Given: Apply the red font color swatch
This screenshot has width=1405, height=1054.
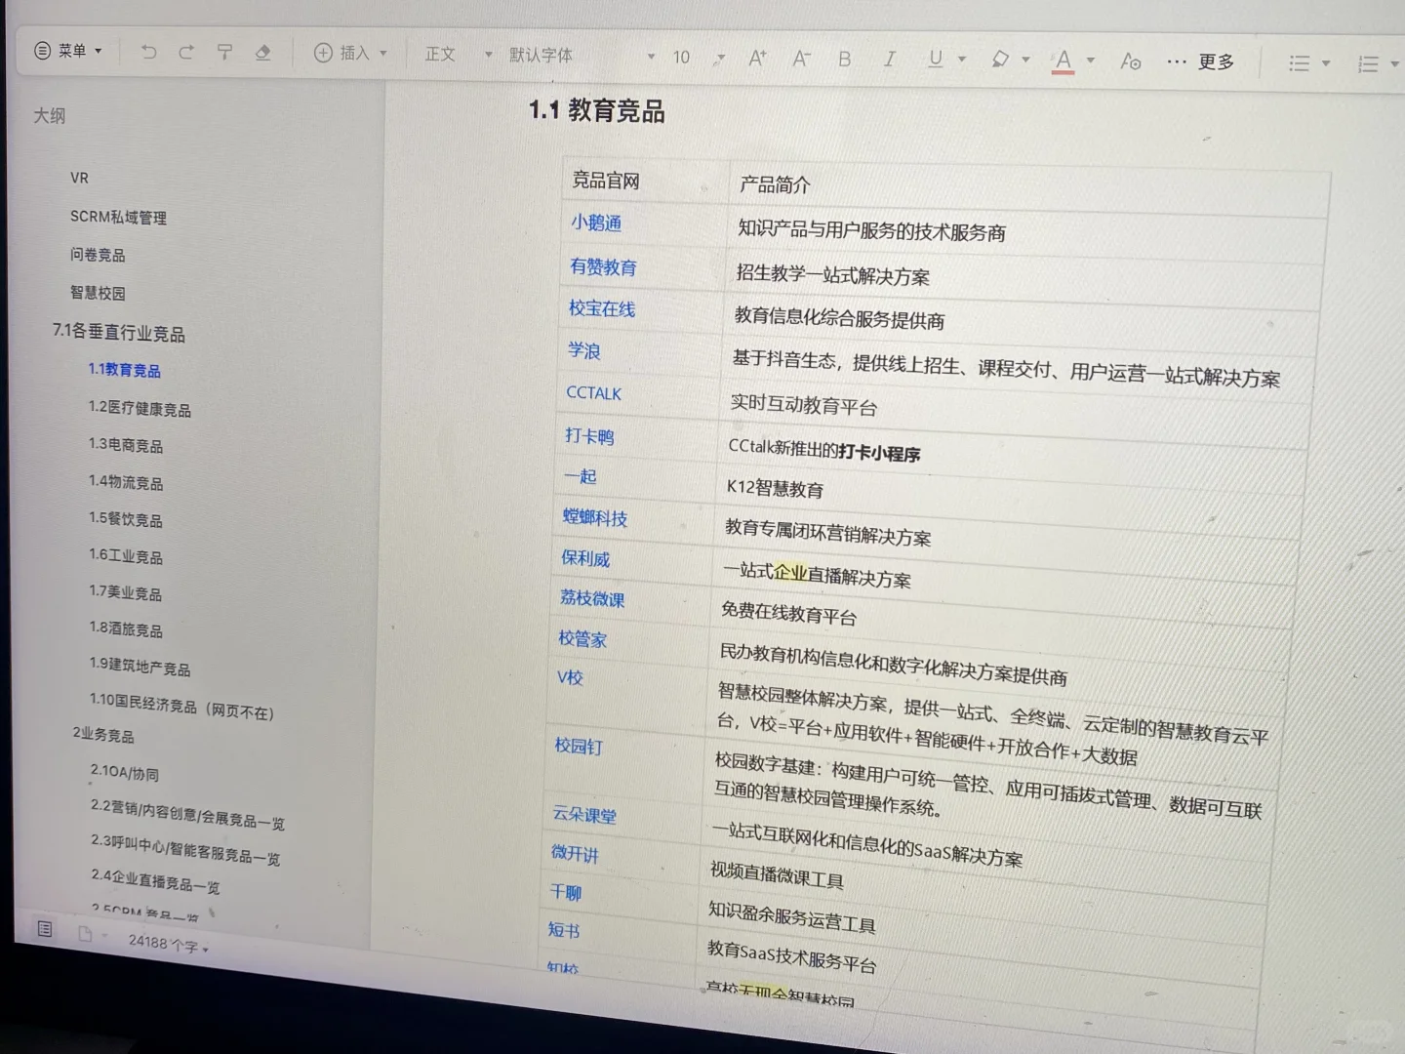Looking at the screenshot, I should tap(1063, 61).
